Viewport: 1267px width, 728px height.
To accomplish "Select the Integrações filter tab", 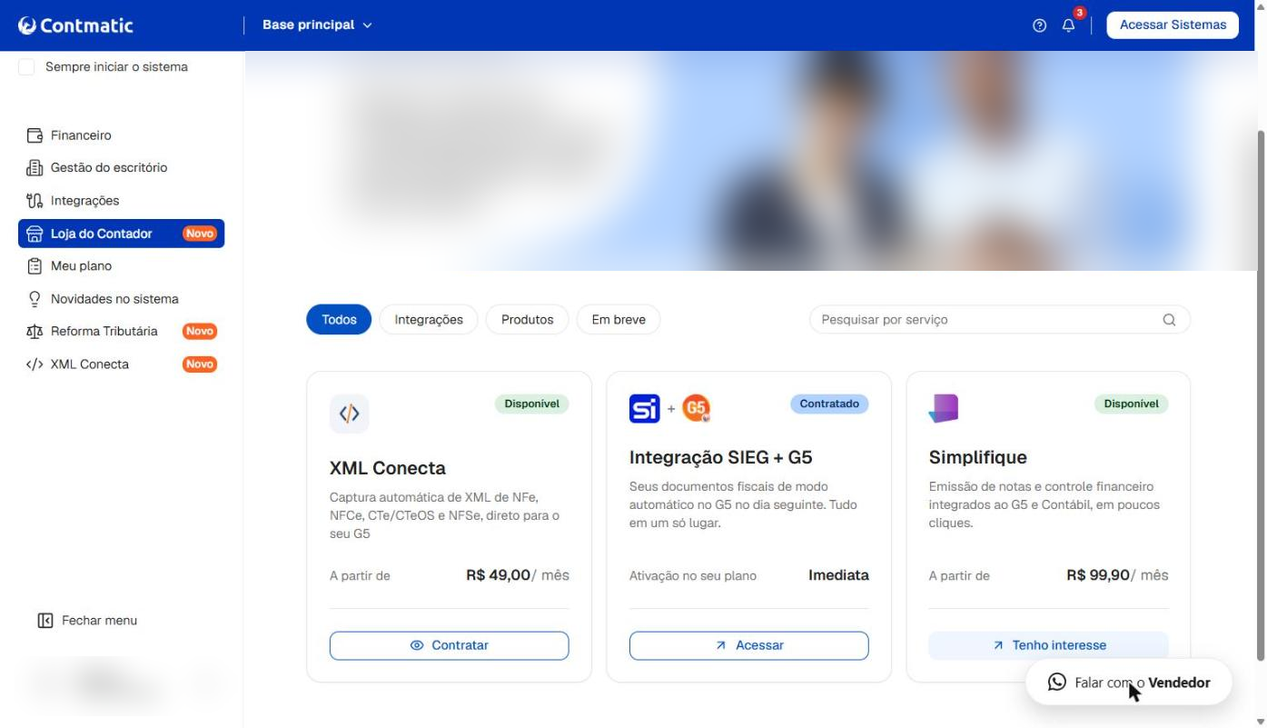I will [x=429, y=320].
